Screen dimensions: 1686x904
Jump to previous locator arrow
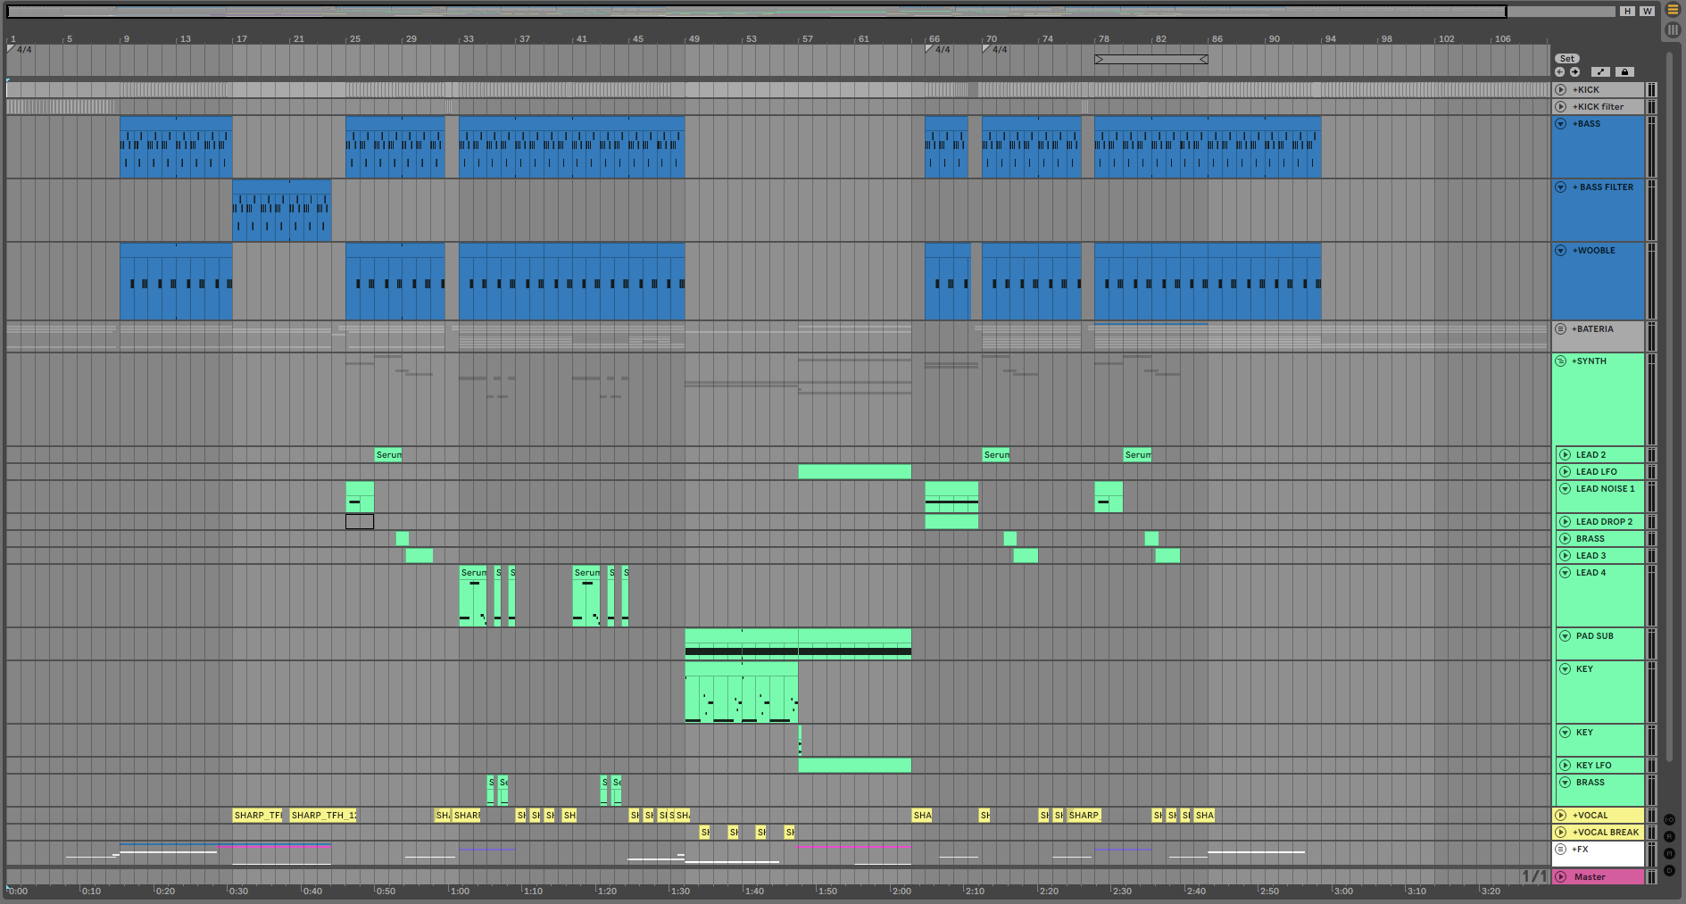pyautogui.click(x=1560, y=72)
